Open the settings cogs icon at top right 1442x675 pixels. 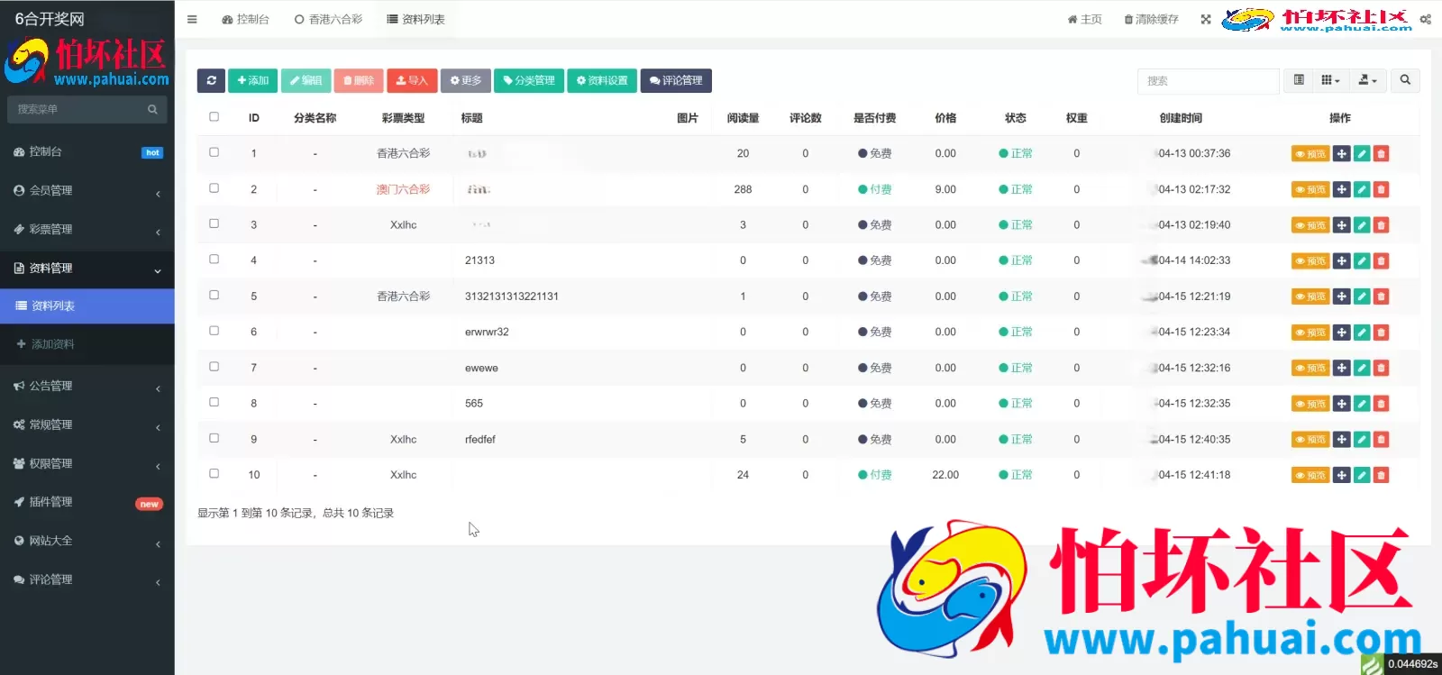pyautogui.click(x=1425, y=19)
